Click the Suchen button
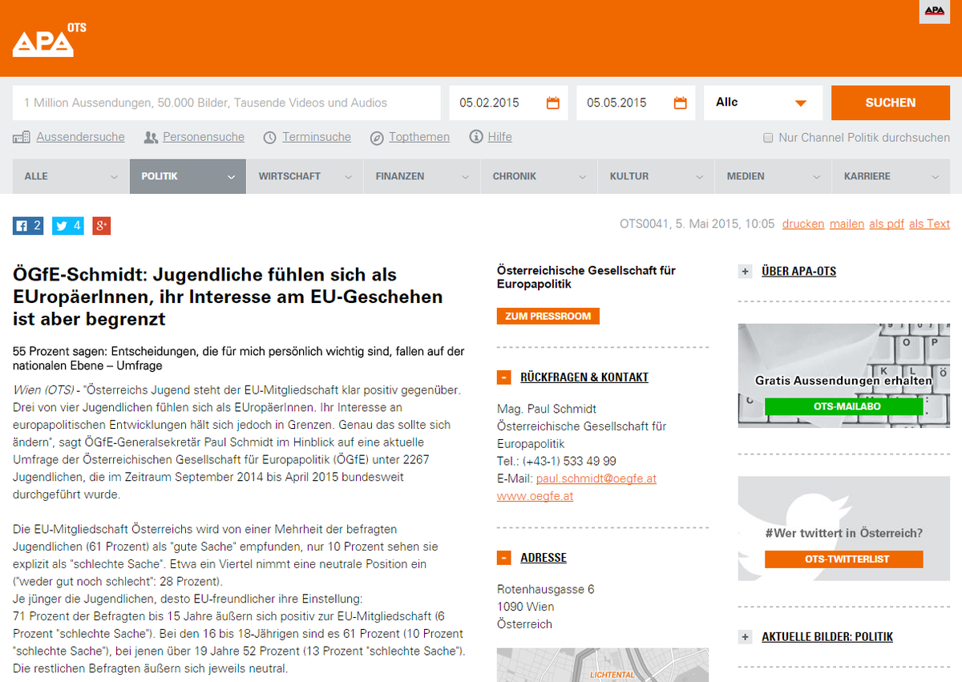The height and width of the screenshot is (682, 962). [891, 103]
